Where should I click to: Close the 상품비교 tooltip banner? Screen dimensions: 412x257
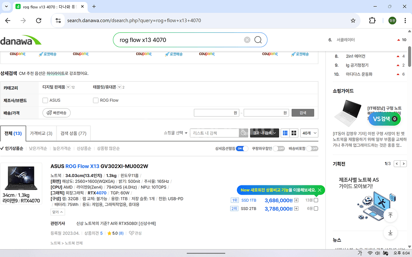point(320,190)
